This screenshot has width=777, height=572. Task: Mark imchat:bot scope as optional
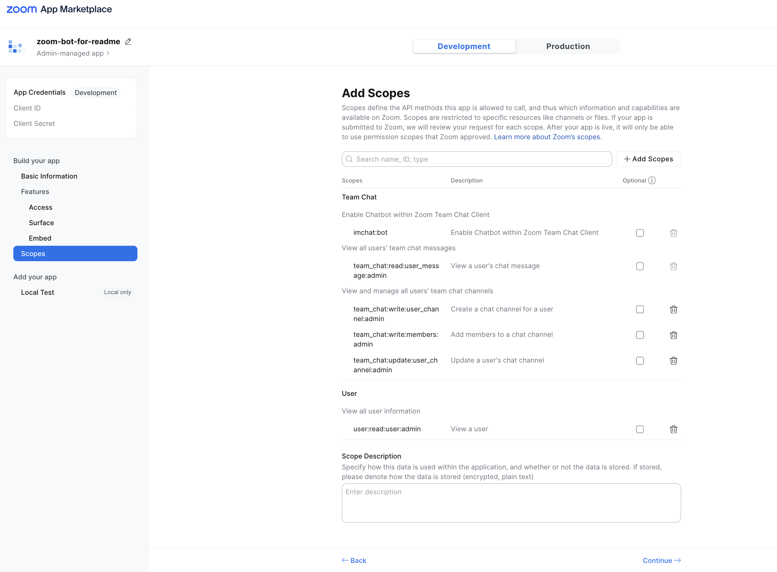point(640,233)
